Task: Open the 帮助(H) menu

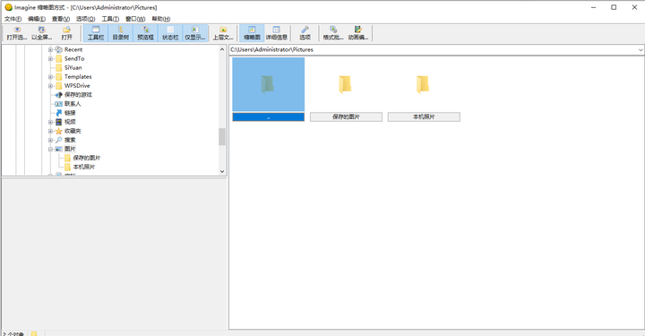Action: (x=161, y=19)
